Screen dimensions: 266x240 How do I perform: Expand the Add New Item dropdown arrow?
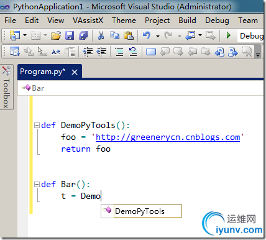point(45,35)
